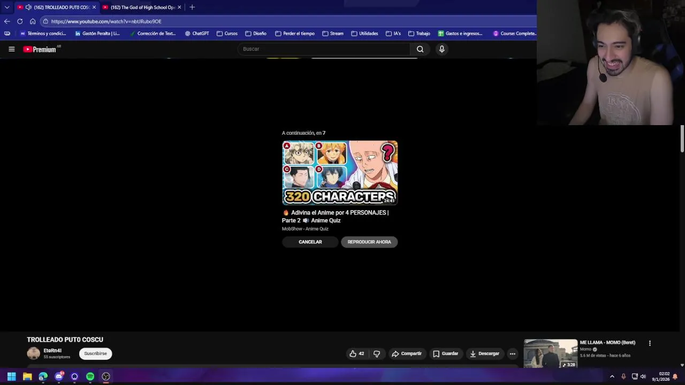Click the browser address bar URL

click(106, 21)
